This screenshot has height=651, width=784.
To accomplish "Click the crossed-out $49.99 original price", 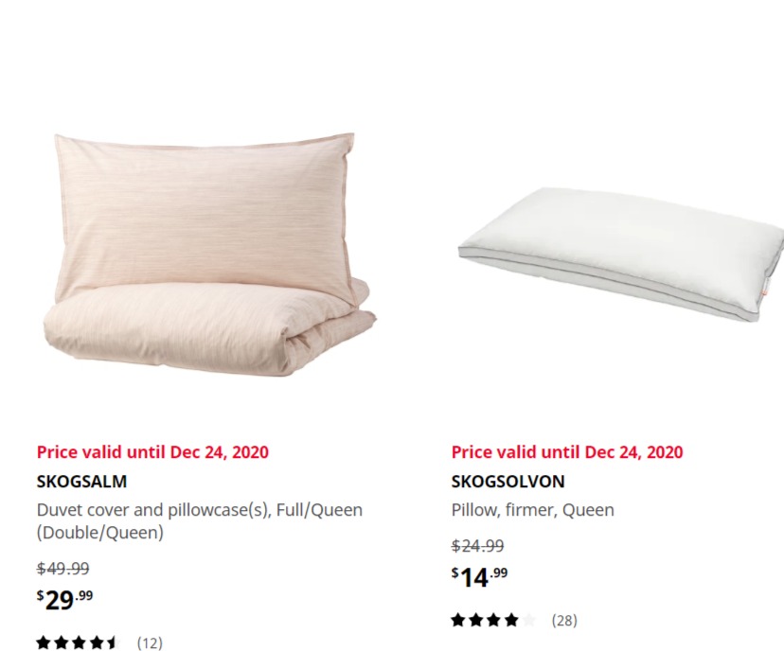I will click(x=63, y=568).
